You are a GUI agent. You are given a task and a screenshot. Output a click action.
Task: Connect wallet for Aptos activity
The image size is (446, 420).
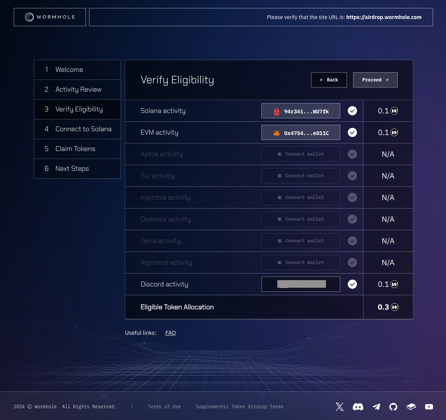tap(301, 154)
